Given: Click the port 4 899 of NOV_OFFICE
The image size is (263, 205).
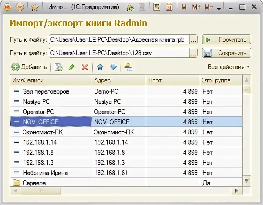Looking at the screenshot, I should tap(173, 122).
